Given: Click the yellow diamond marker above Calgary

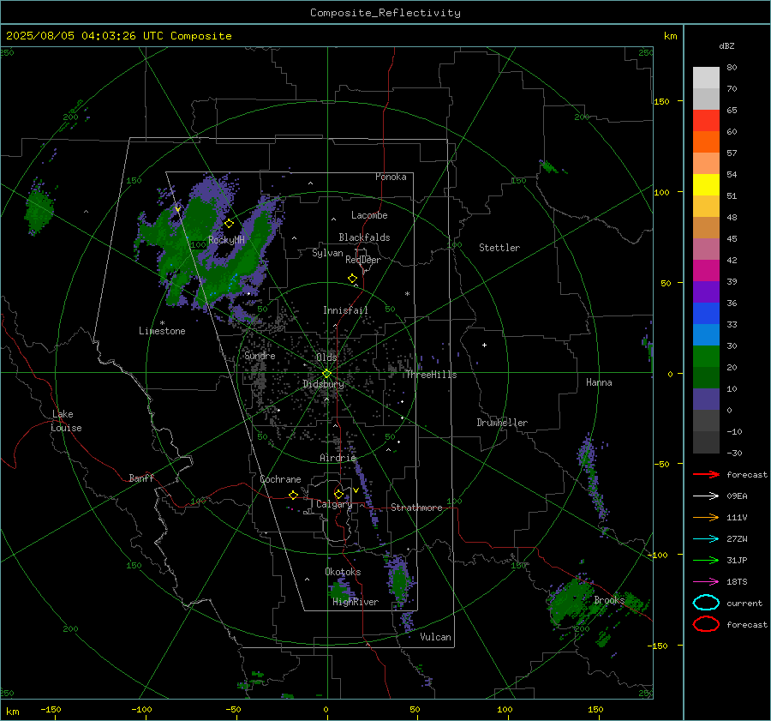Looking at the screenshot, I should tap(338, 494).
